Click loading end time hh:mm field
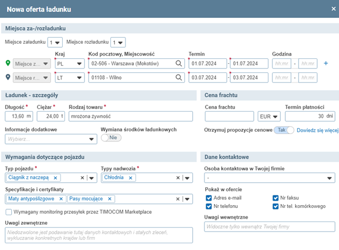The width and height of the screenshot is (339, 250). (308, 63)
